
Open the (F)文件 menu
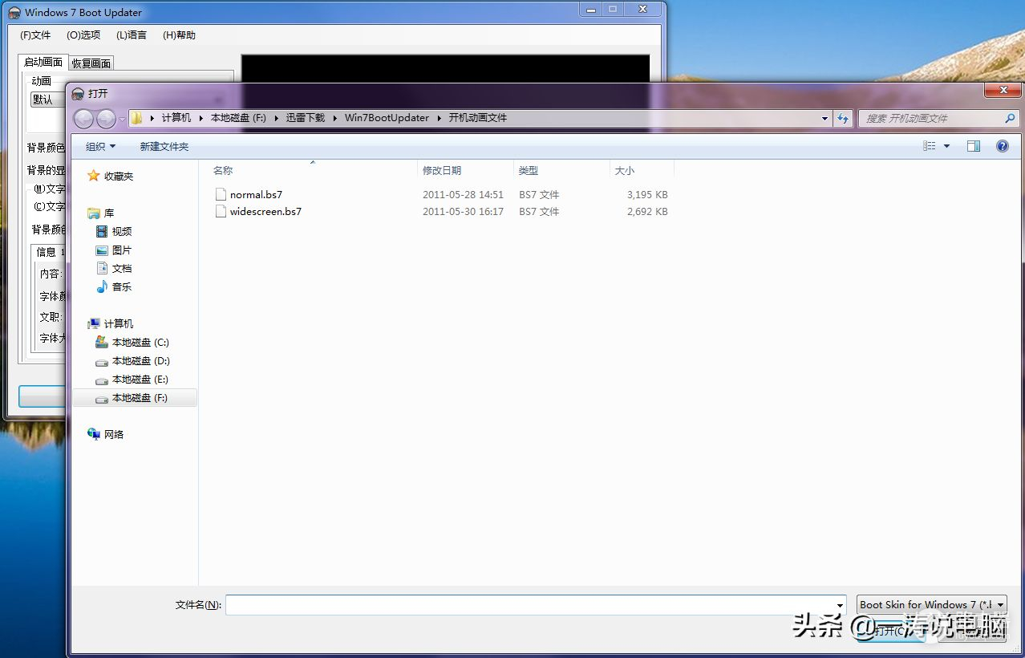click(x=35, y=35)
